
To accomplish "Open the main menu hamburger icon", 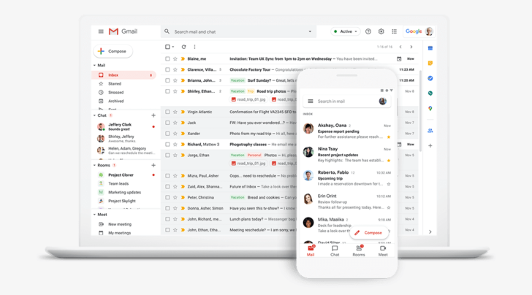I will 101,31.
